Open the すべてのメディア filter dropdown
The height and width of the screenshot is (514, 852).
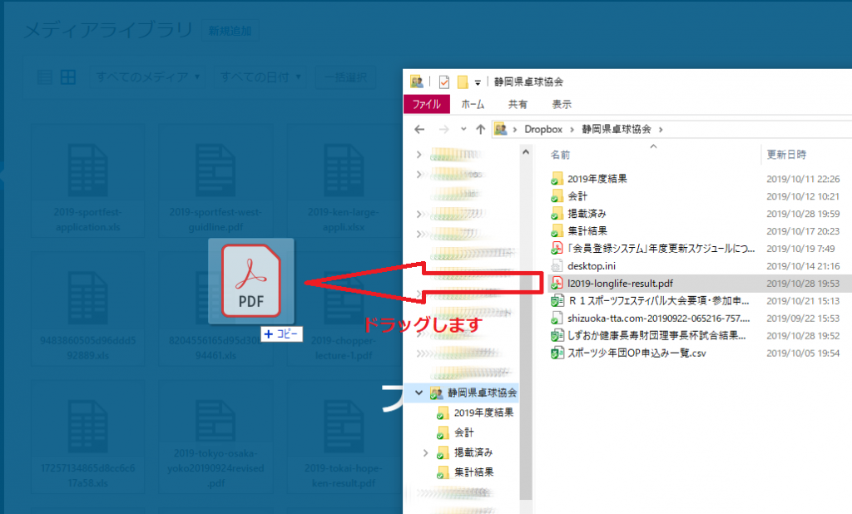click(x=149, y=77)
